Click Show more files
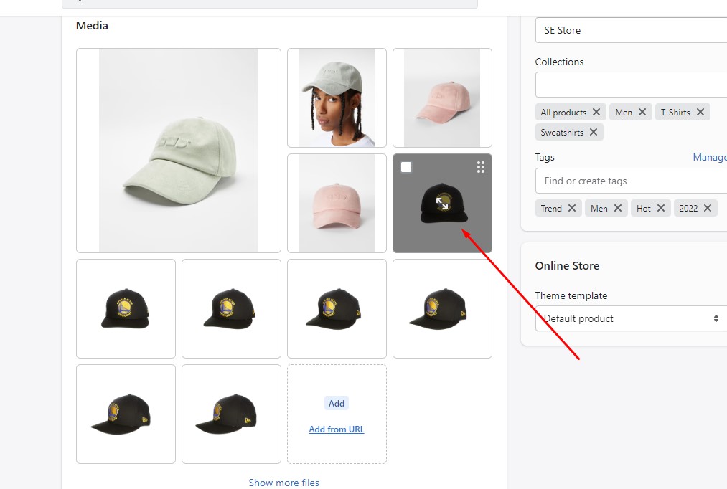 283,483
